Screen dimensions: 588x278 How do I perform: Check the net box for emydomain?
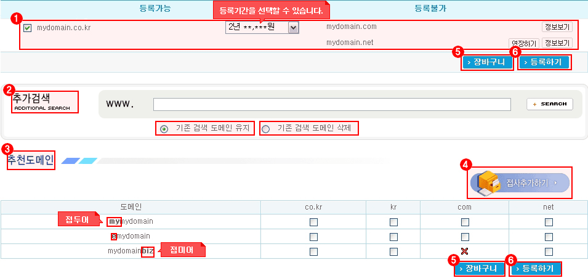click(549, 237)
